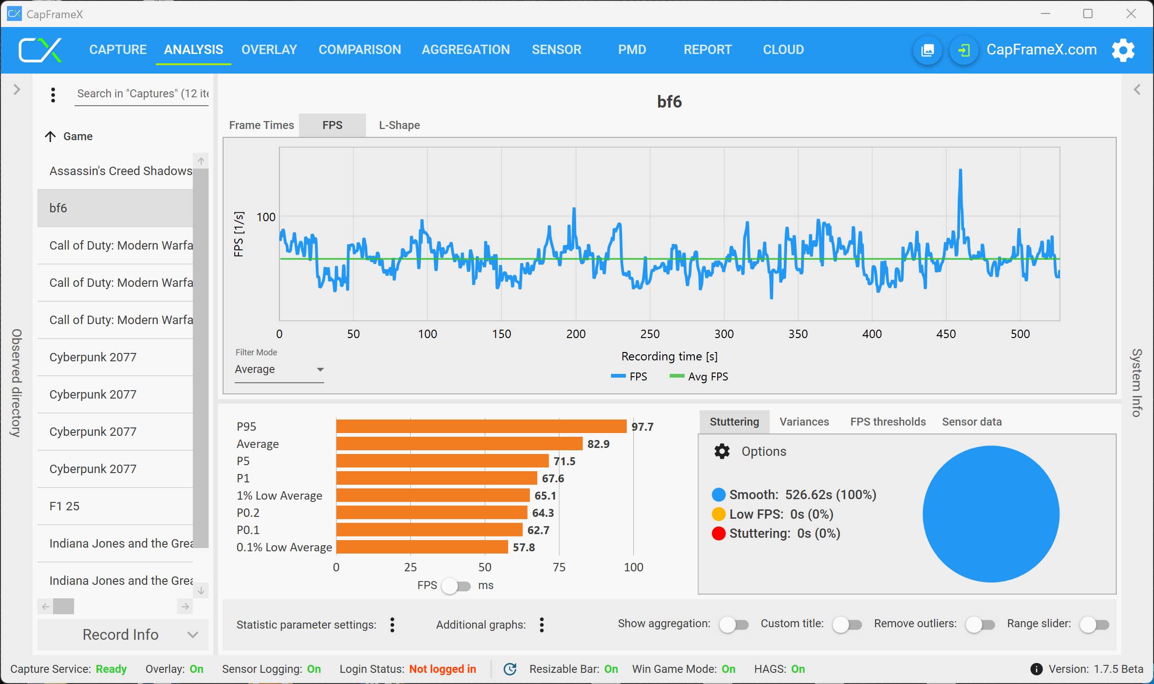This screenshot has height=684, width=1154.
Task: Open Stuttering Options gear icon
Action: tap(722, 451)
